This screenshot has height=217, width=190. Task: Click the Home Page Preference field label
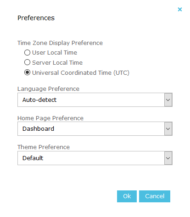tap(50, 118)
